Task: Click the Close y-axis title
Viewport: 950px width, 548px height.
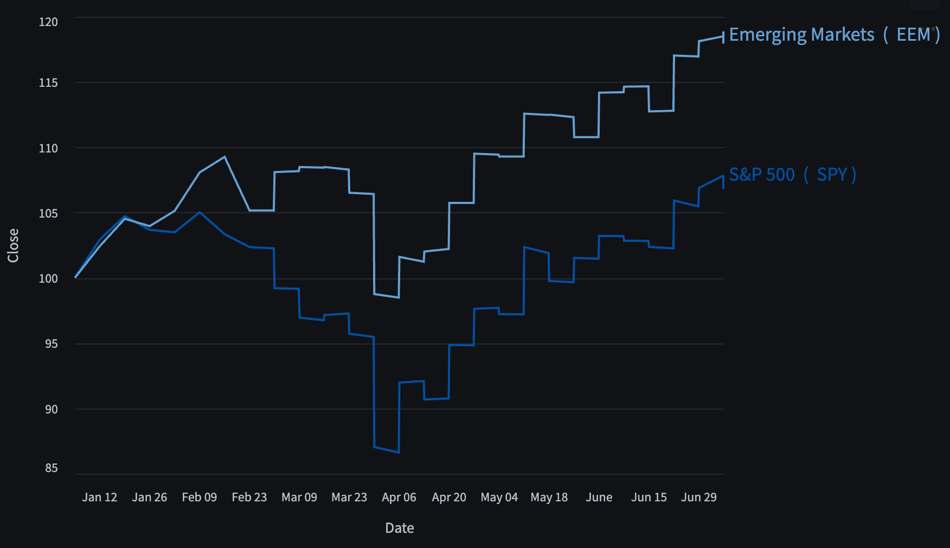Action: tap(13, 245)
